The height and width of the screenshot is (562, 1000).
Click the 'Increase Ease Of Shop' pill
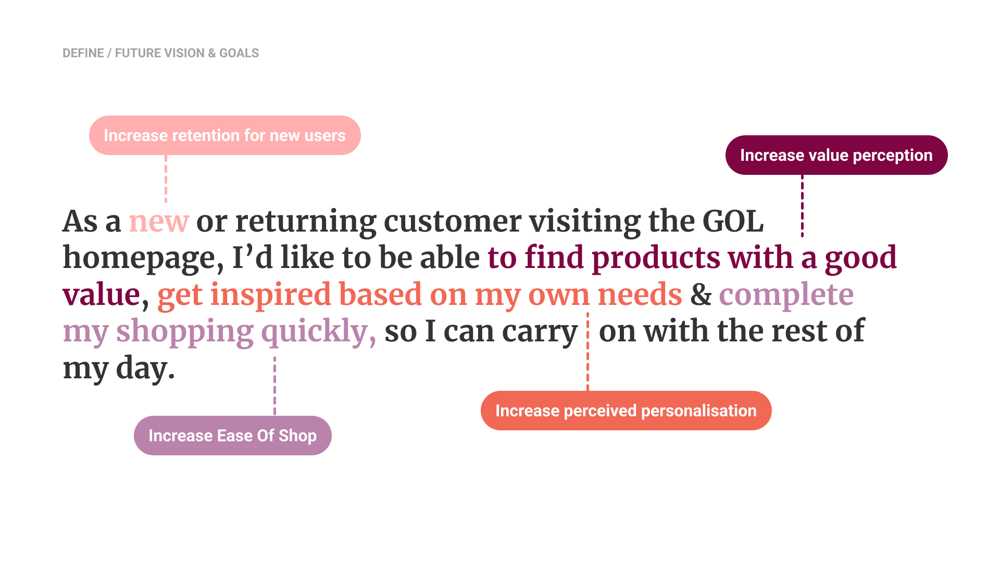(x=233, y=436)
